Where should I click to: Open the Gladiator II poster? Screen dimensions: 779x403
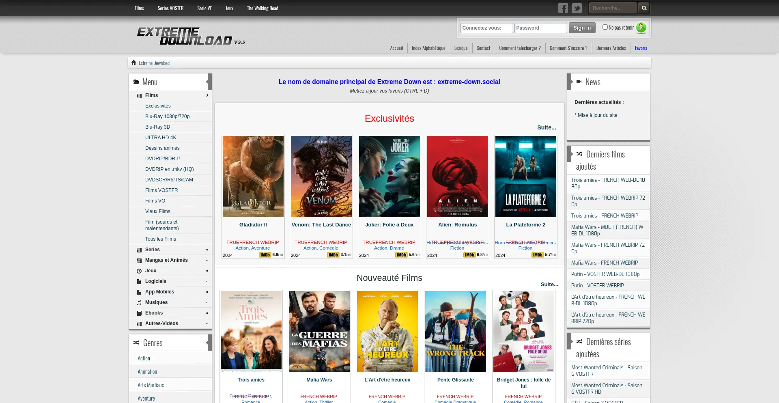253,177
